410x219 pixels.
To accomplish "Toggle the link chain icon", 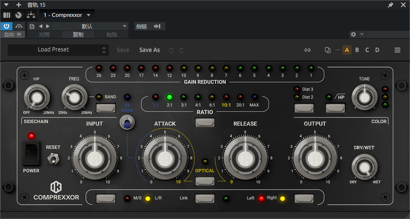I will pyautogui.click(x=307, y=50).
